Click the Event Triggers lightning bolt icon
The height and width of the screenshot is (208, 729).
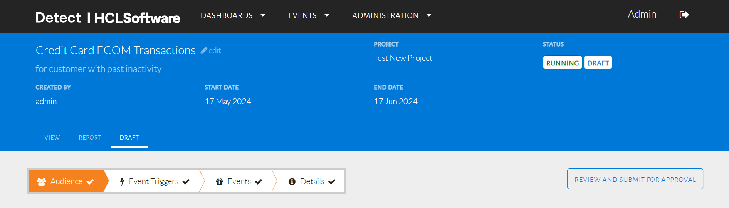pyautogui.click(x=122, y=181)
